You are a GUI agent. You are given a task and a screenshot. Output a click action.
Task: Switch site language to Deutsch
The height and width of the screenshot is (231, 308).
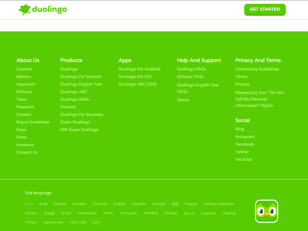[79, 204]
